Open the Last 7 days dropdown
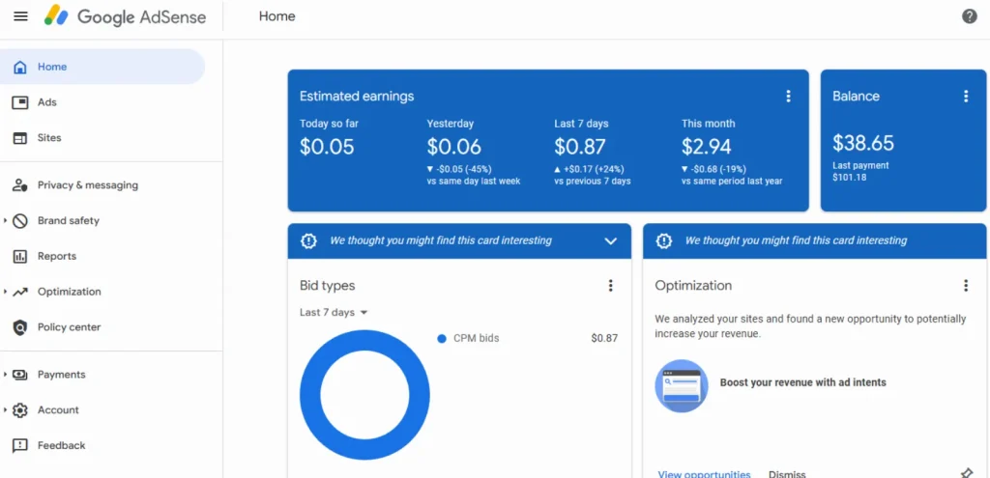990x478 pixels. click(334, 313)
